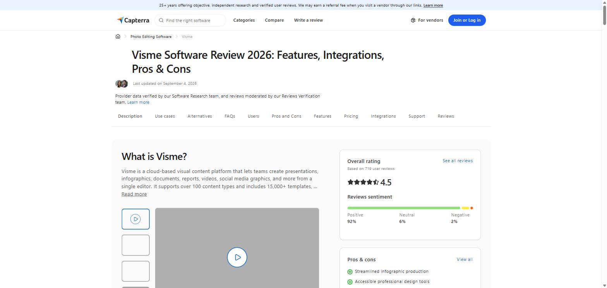
Task: Play the main Visme video
Action: click(x=237, y=257)
